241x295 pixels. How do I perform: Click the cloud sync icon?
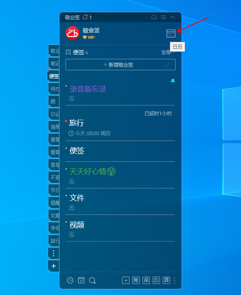click(x=154, y=17)
